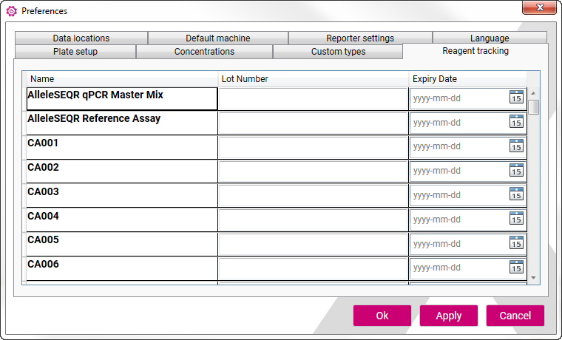Go to the Concentrations tab
The image size is (562, 340).
pyautogui.click(x=204, y=52)
